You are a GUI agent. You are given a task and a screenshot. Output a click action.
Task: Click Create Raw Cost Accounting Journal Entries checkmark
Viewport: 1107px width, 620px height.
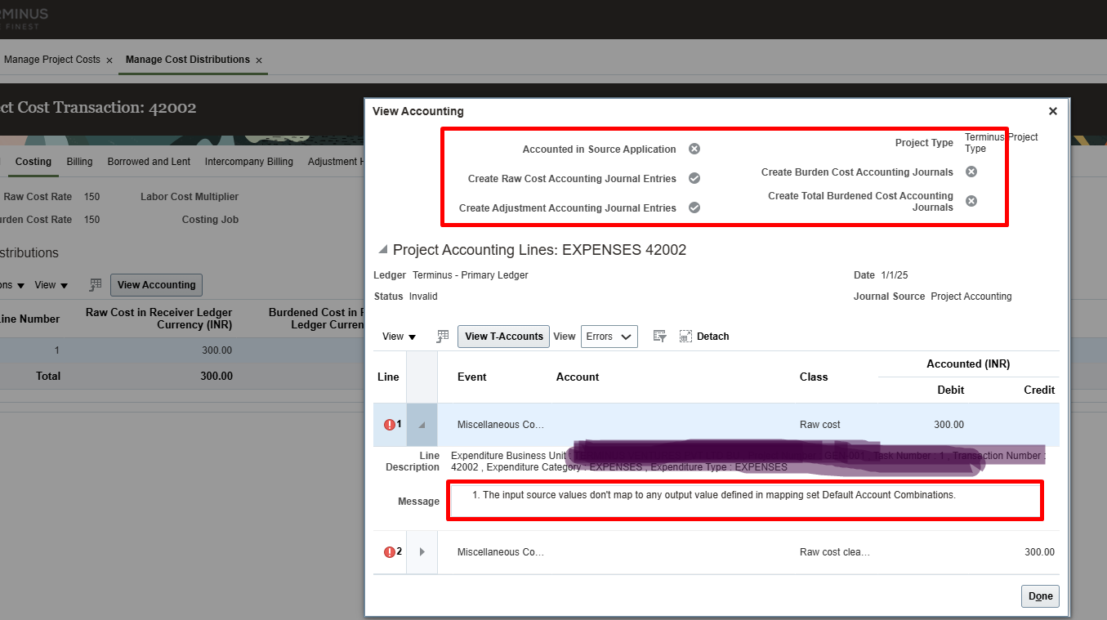(x=694, y=179)
